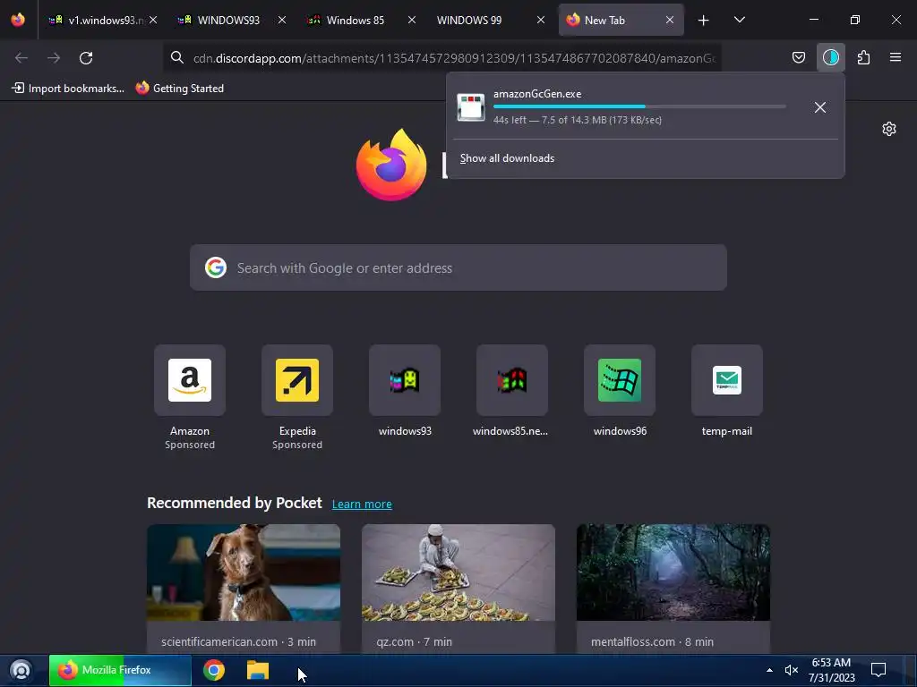The image size is (917, 687).
Task: Click the muted volume tray icon
Action: pyautogui.click(x=792, y=670)
